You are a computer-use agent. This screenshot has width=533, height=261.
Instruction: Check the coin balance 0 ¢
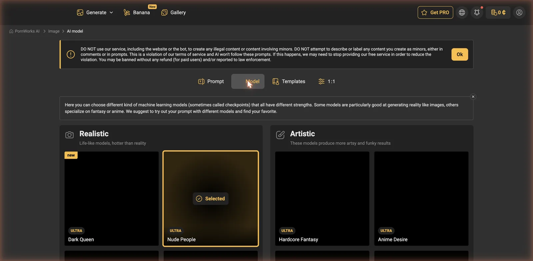(498, 12)
